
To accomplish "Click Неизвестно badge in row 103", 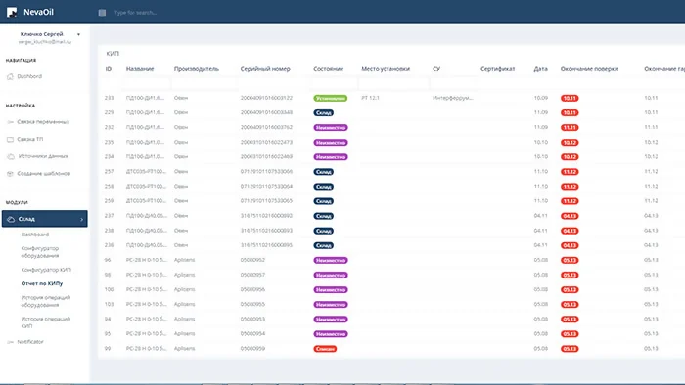I will [331, 305].
